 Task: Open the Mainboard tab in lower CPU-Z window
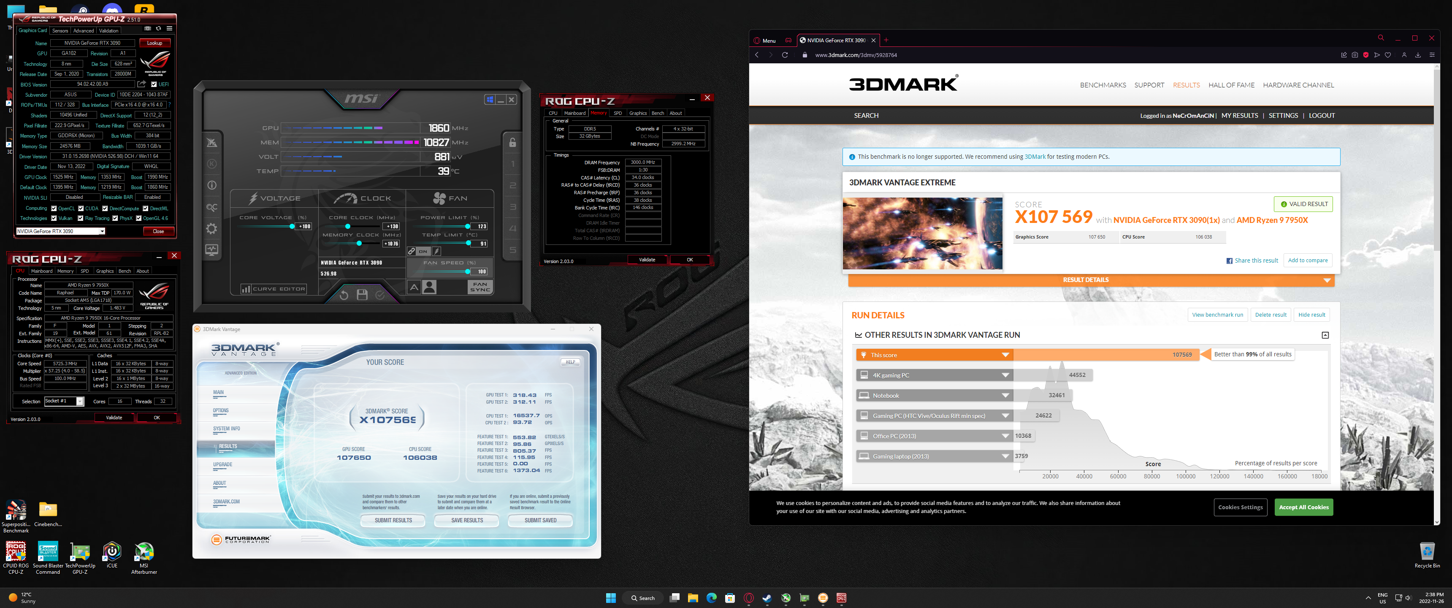pyautogui.click(x=42, y=271)
